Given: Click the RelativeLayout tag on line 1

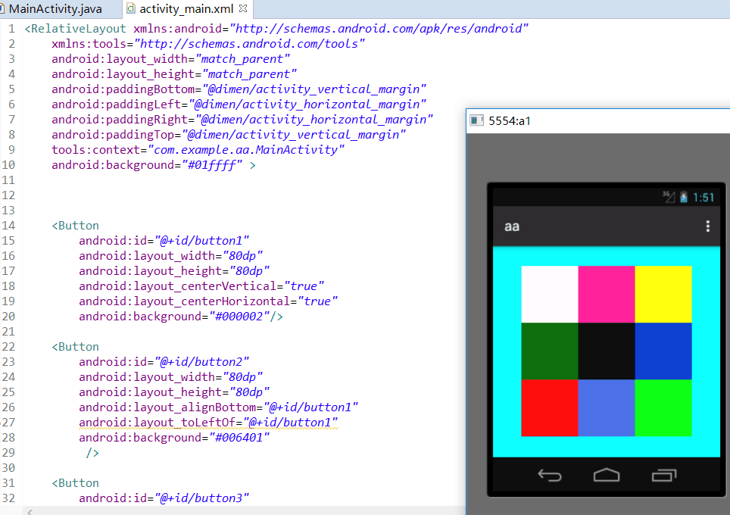Looking at the screenshot, I should point(75,29).
